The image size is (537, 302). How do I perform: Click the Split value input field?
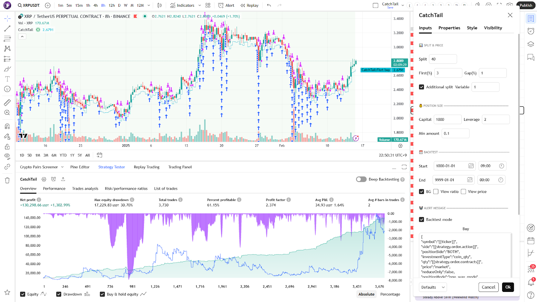[443, 59]
